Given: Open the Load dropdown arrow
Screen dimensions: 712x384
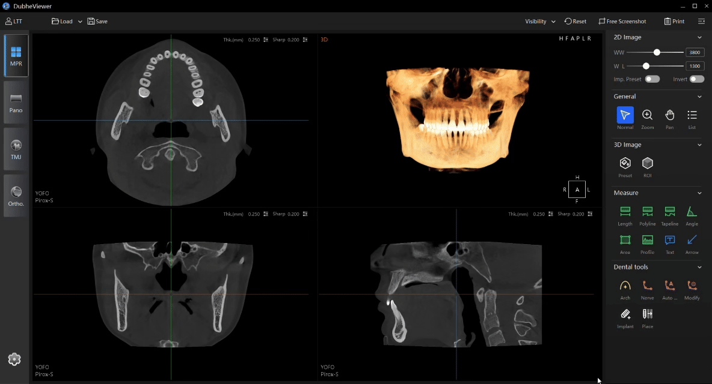Looking at the screenshot, I should click(80, 21).
